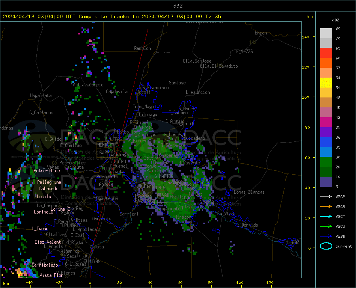
Task: Select the magenta 39 dBZ color swatch
Action: tap(326, 122)
